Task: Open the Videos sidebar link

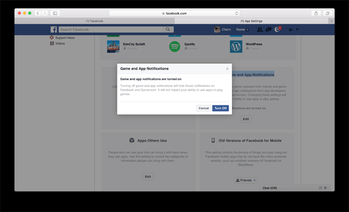Action: point(60,43)
